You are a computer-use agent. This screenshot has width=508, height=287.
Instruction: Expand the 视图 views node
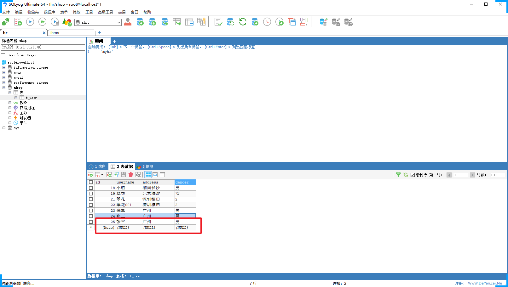pyautogui.click(x=10, y=103)
